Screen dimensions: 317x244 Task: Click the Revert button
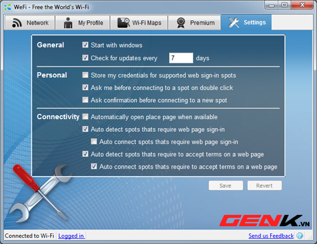tap(264, 186)
